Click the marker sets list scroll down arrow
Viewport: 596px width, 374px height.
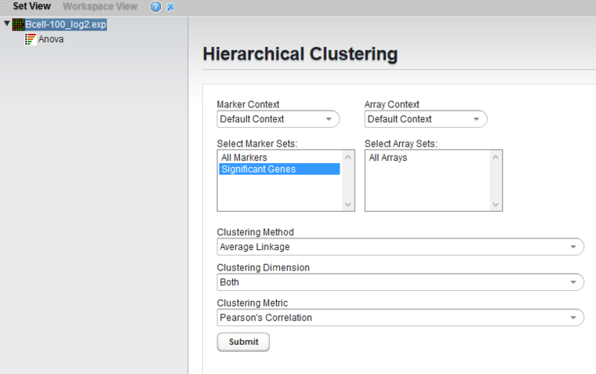[x=348, y=204]
